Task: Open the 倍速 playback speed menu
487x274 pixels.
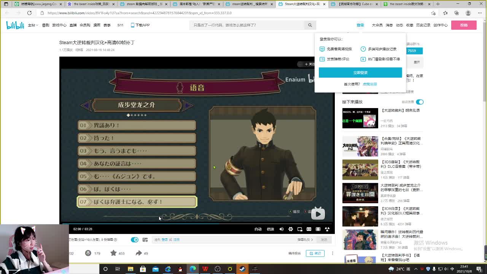Action: [x=271, y=229]
